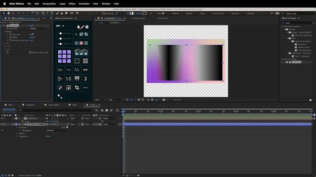The image size is (316, 177).
Task: Select the Roto Brush tool
Action: [72, 13]
